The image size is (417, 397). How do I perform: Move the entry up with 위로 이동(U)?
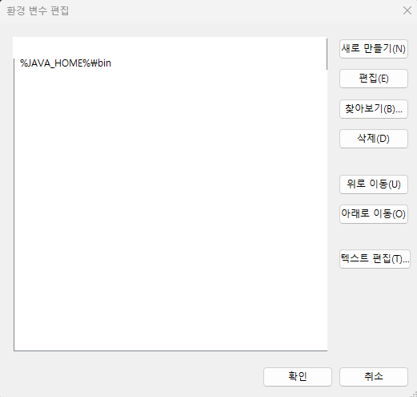374,184
